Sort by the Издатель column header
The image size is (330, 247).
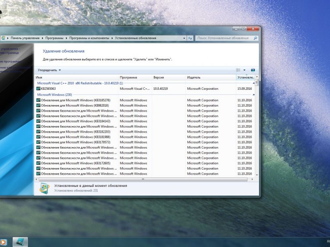pos(211,77)
